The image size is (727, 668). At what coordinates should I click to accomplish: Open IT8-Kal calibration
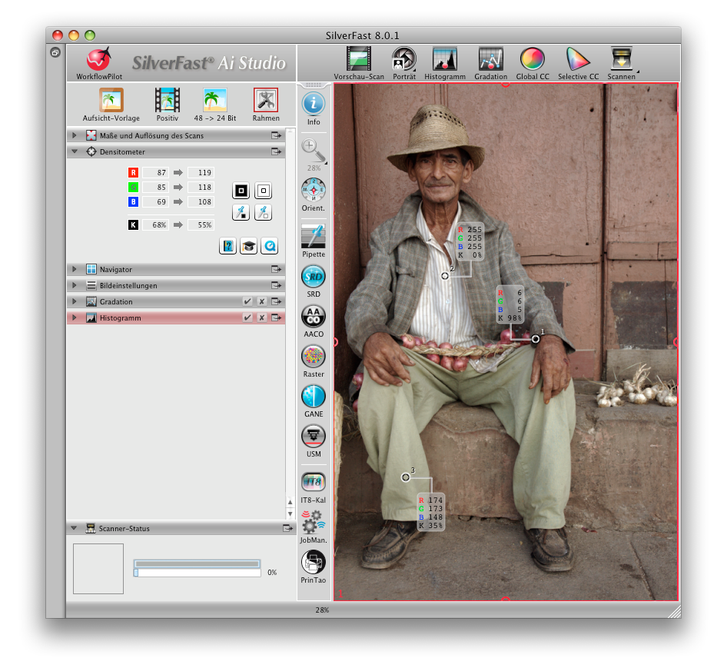point(313,482)
